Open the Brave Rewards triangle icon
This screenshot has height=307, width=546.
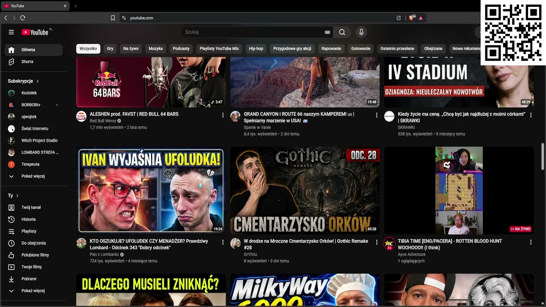point(421,18)
